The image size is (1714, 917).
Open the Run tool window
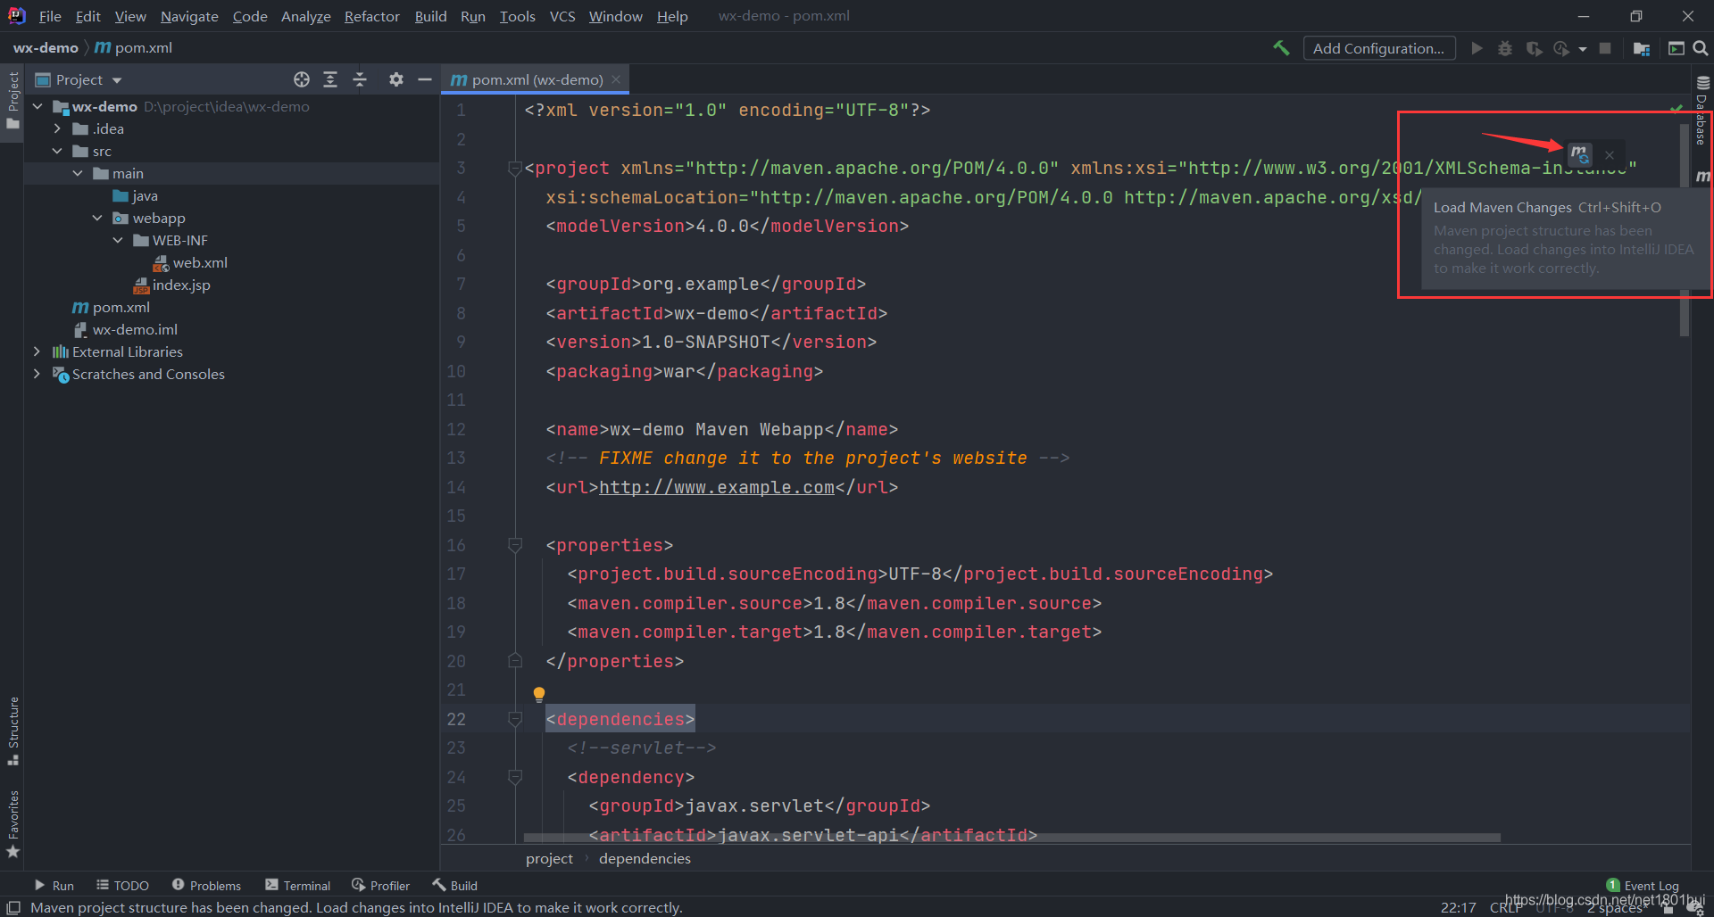54,885
